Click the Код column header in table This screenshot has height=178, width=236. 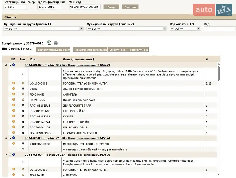[x=32, y=59]
